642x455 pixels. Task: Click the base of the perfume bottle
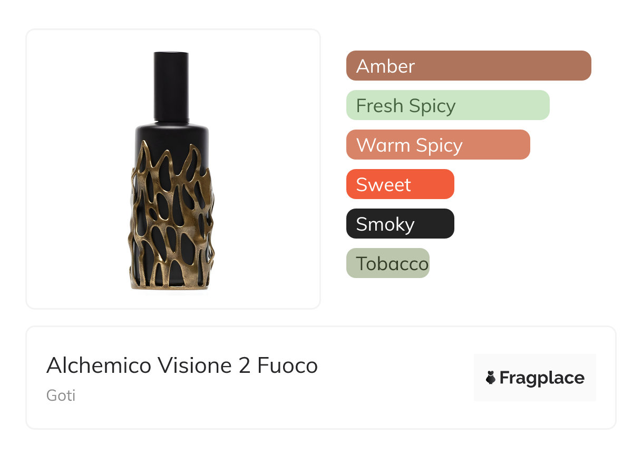click(172, 285)
